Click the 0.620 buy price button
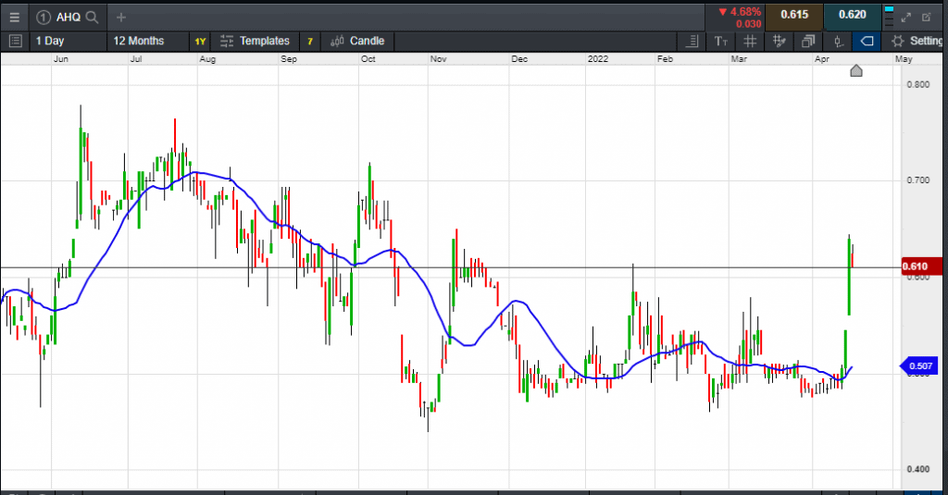This screenshot has height=495, width=948. 852,15
